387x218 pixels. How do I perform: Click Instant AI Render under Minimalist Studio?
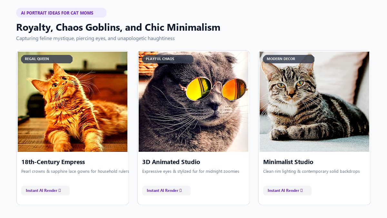tap(287, 191)
